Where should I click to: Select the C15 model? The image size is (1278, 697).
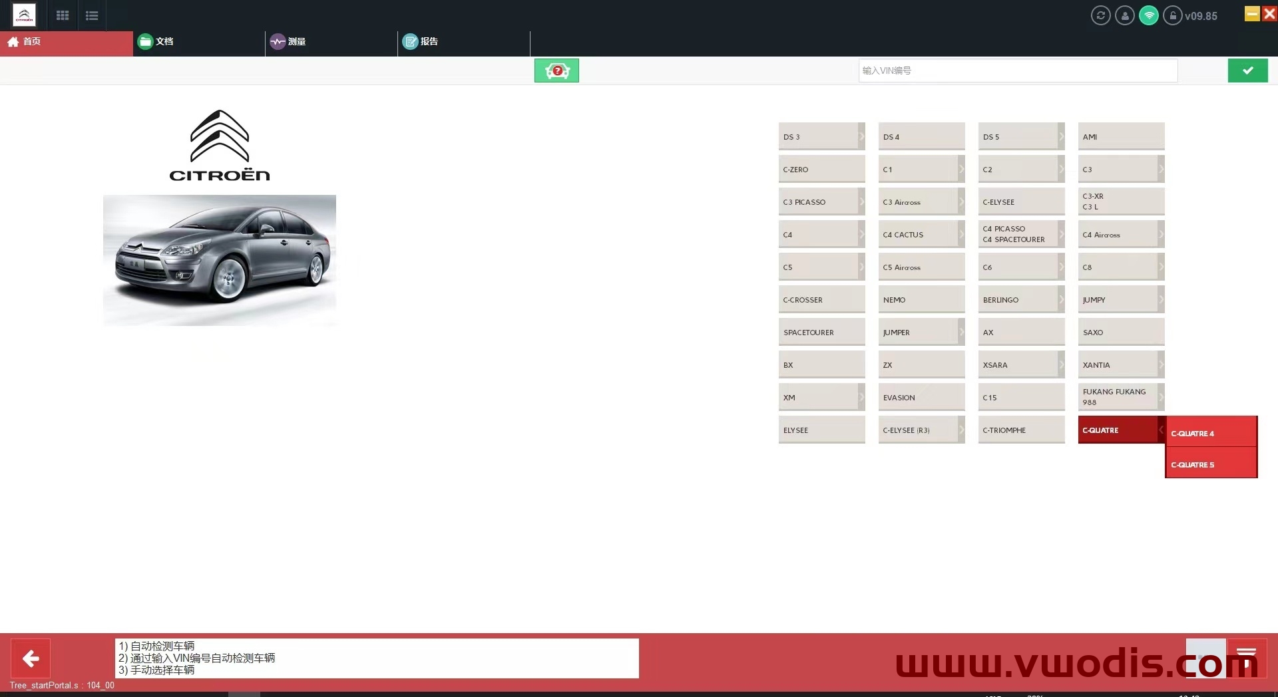1021,397
